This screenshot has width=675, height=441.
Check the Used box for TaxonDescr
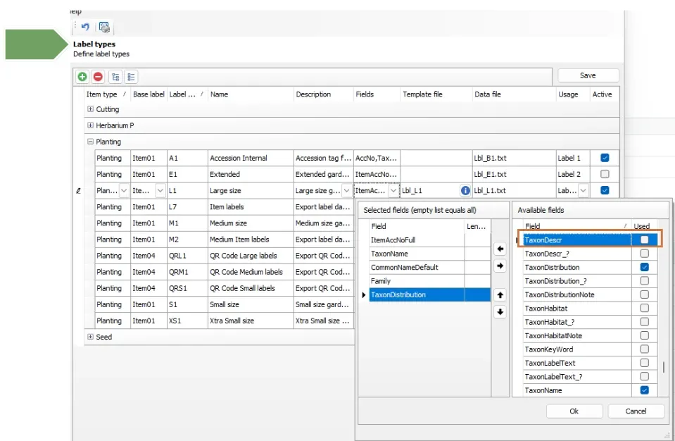tap(644, 240)
